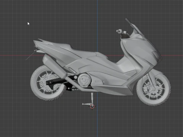Click the 3D cursor crosshair near kickstand
Screen dimensions: 183x137
pos(92,107)
